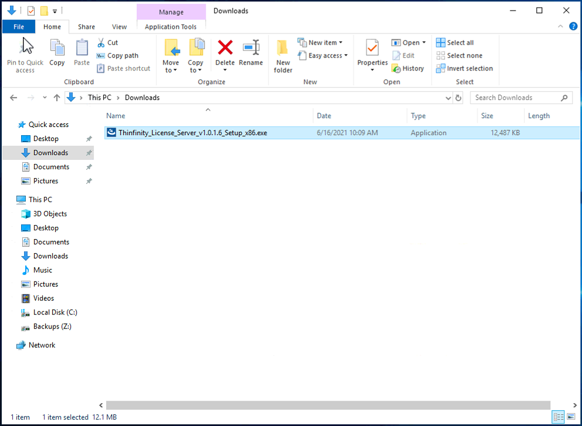Screen dimensions: 582x426
Task: Expand the New item dropdown
Action: 341,42
